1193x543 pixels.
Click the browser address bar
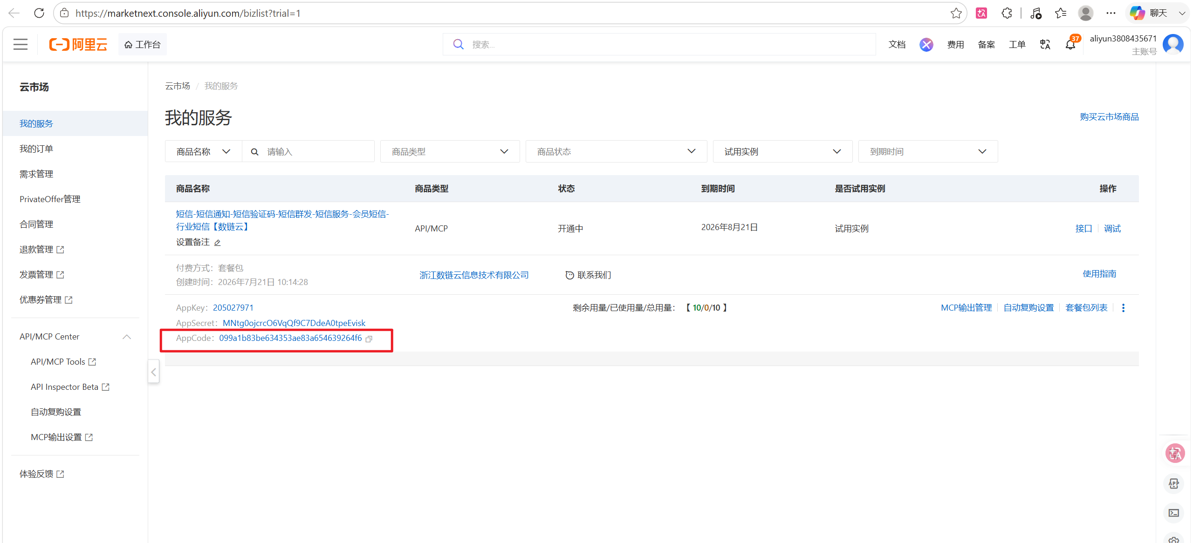pos(510,13)
